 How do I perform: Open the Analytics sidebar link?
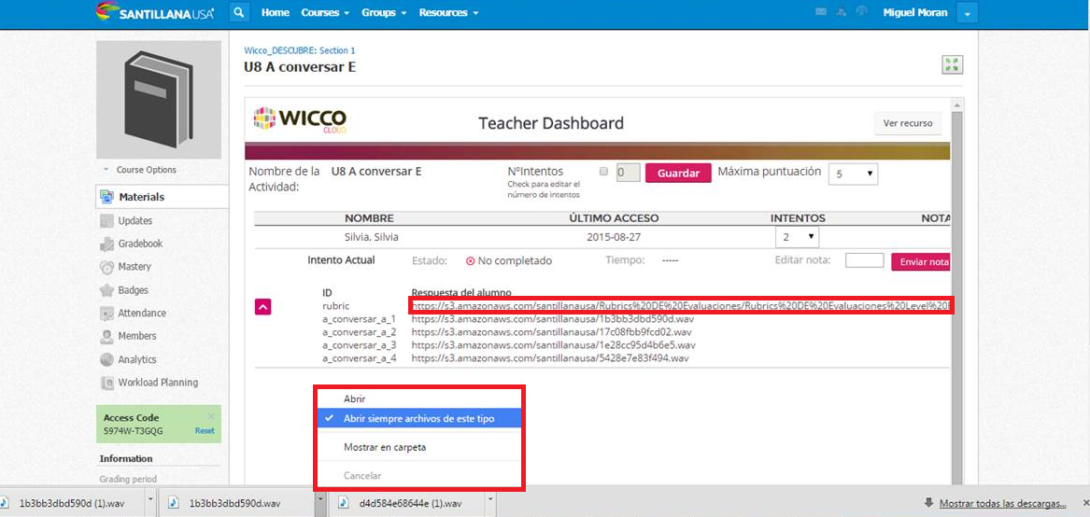(x=137, y=359)
